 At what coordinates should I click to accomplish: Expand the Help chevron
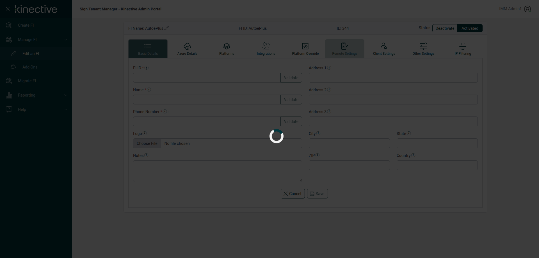[66, 109]
